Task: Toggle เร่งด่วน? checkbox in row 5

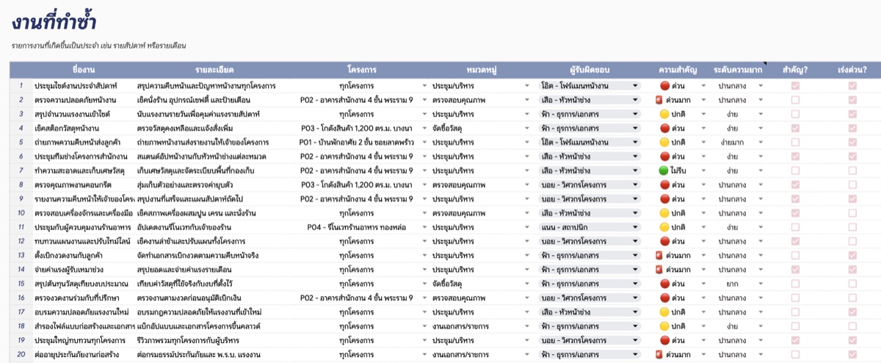Action: click(852, 143)
